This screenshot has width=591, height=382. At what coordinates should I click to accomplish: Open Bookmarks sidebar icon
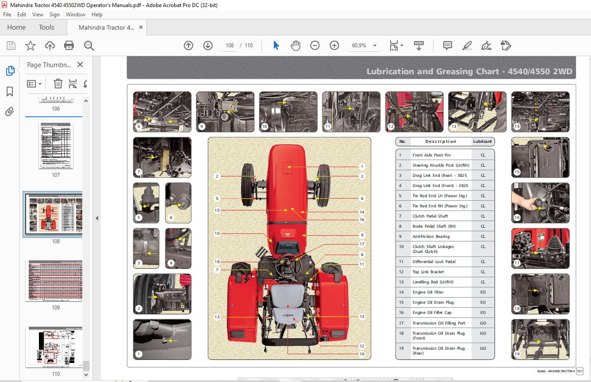[x=10, y=92]
